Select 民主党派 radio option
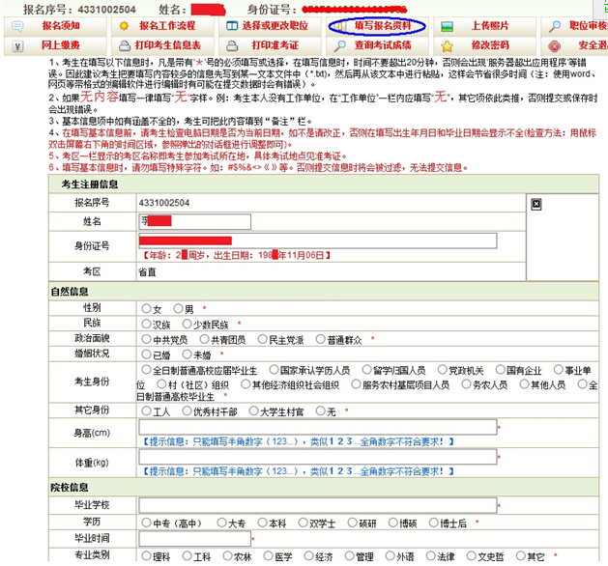Image resolution: width=608 pixels, height=566 pixels. 263,339
